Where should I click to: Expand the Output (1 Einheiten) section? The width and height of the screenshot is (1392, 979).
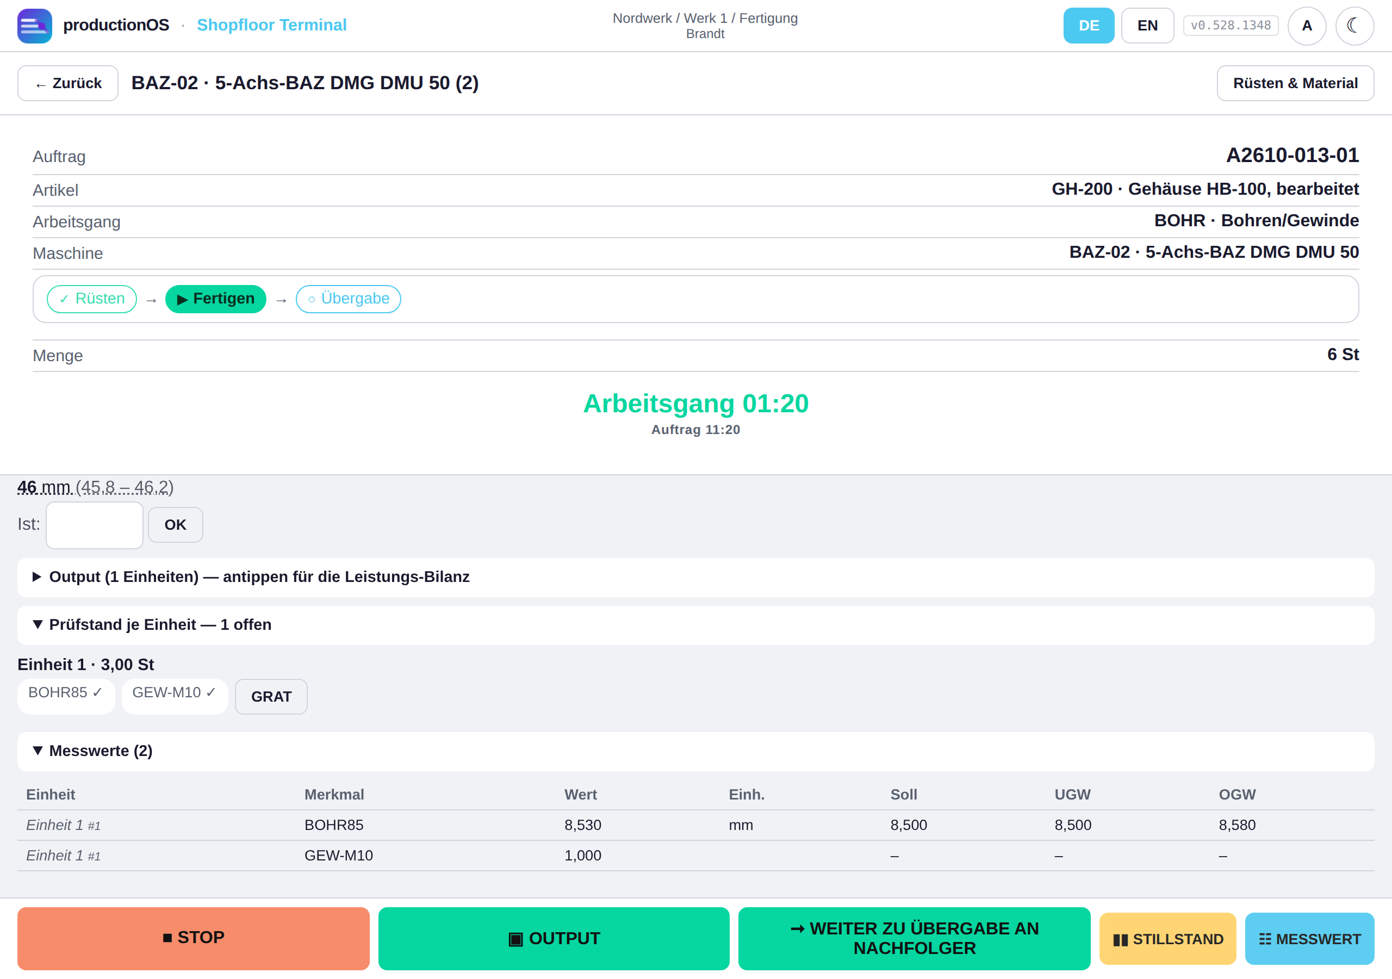(x=695, y=577)
